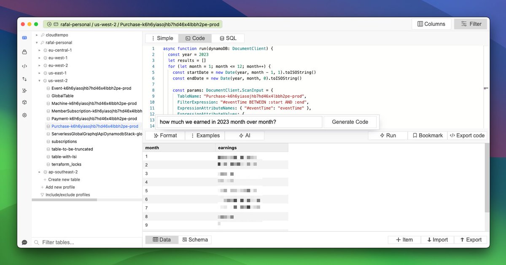Image resolution: width=506 pixels, height=265 pixels.
Task: Open the tables view icon in sidebar
Action: point(24,37)
